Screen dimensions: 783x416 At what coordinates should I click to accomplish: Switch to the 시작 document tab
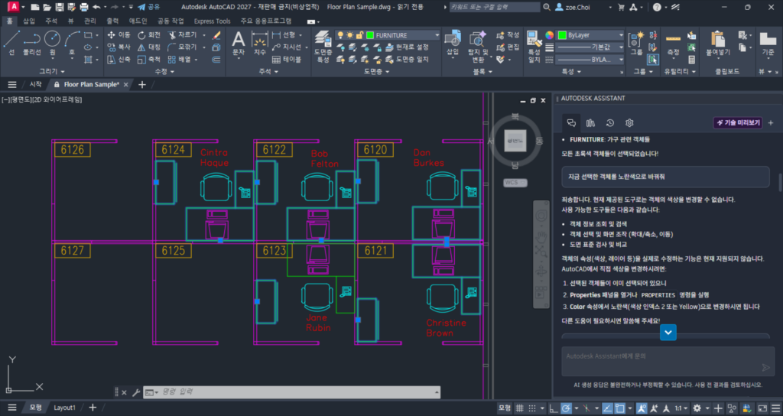[35, 84]
